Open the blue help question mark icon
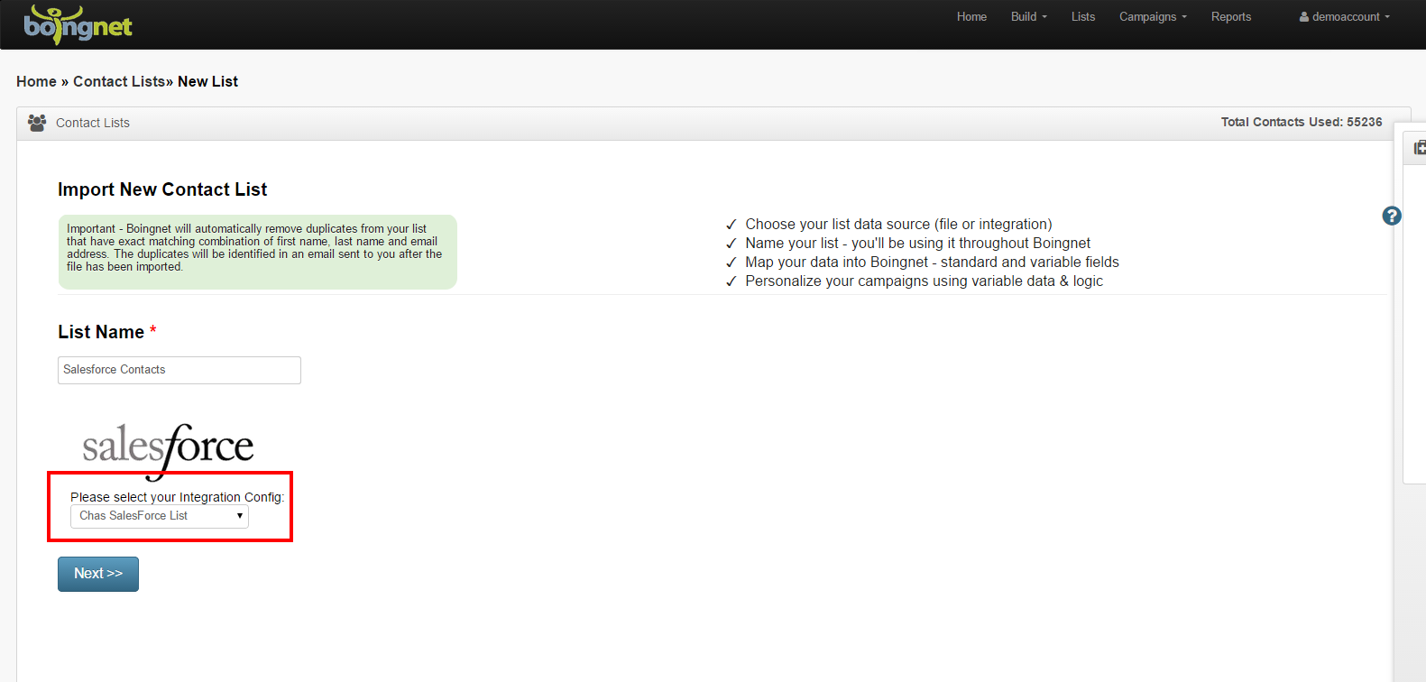 [1392, 216]
